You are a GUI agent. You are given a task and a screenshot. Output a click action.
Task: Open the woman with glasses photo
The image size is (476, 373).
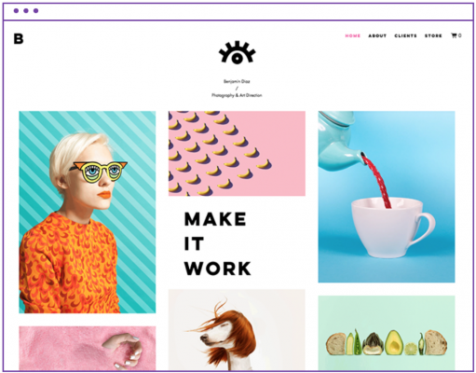[88, 212]
